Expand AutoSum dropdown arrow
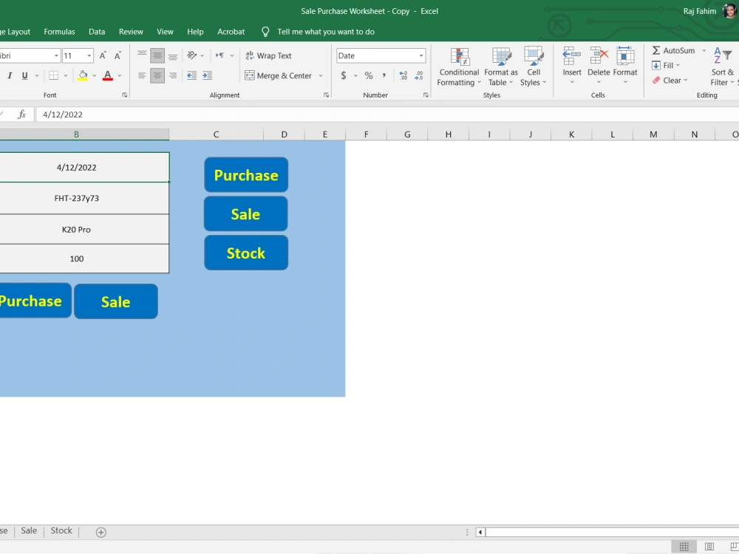This screenshot has height=554, width=739. pos(704,50)
